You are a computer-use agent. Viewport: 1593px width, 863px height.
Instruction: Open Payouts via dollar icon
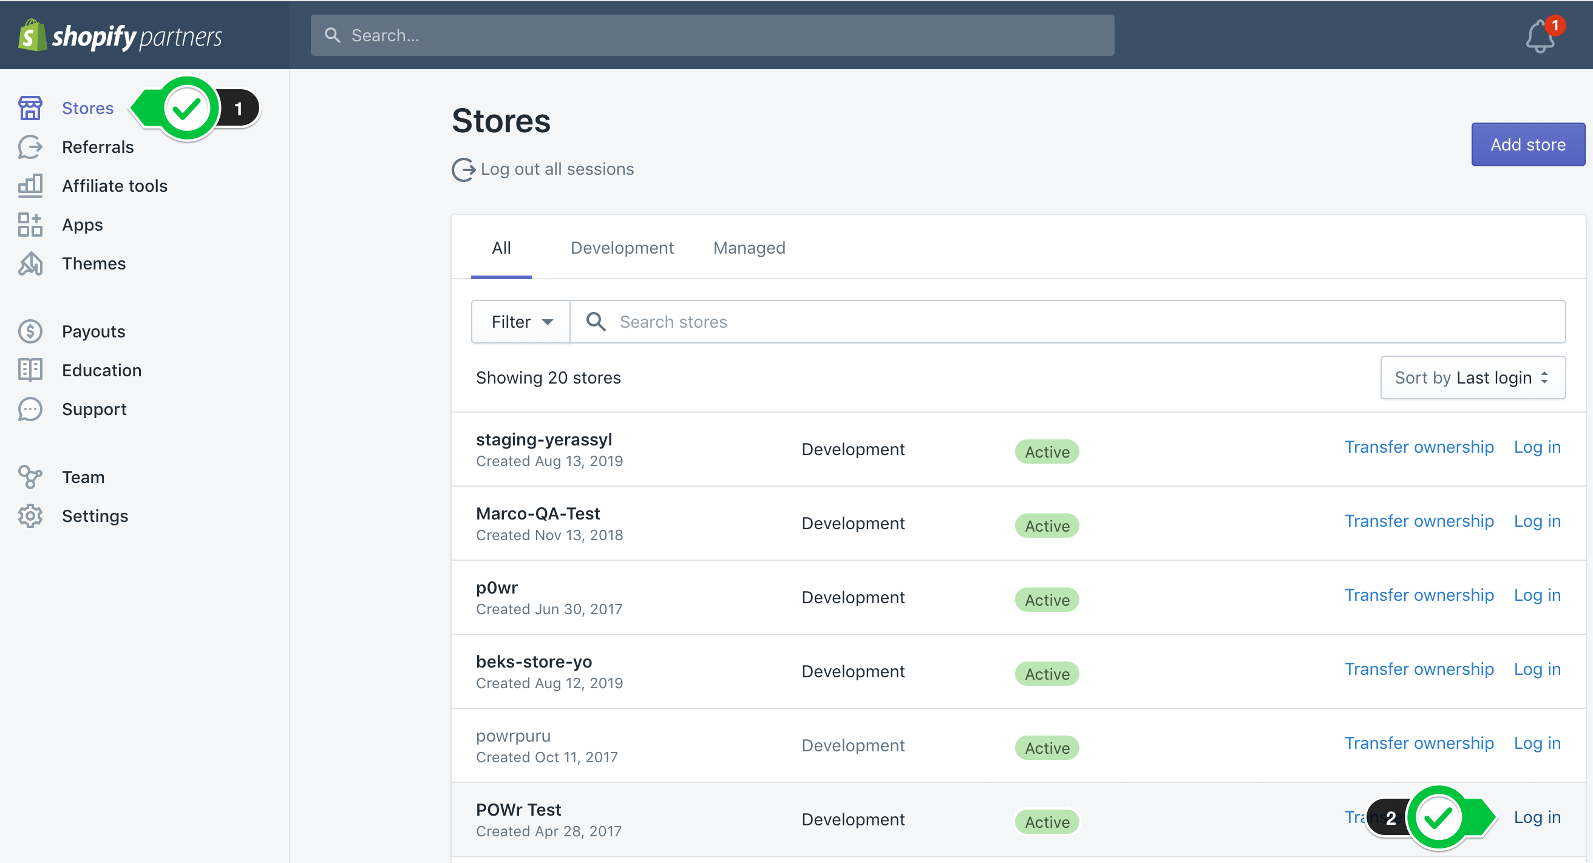30,331
